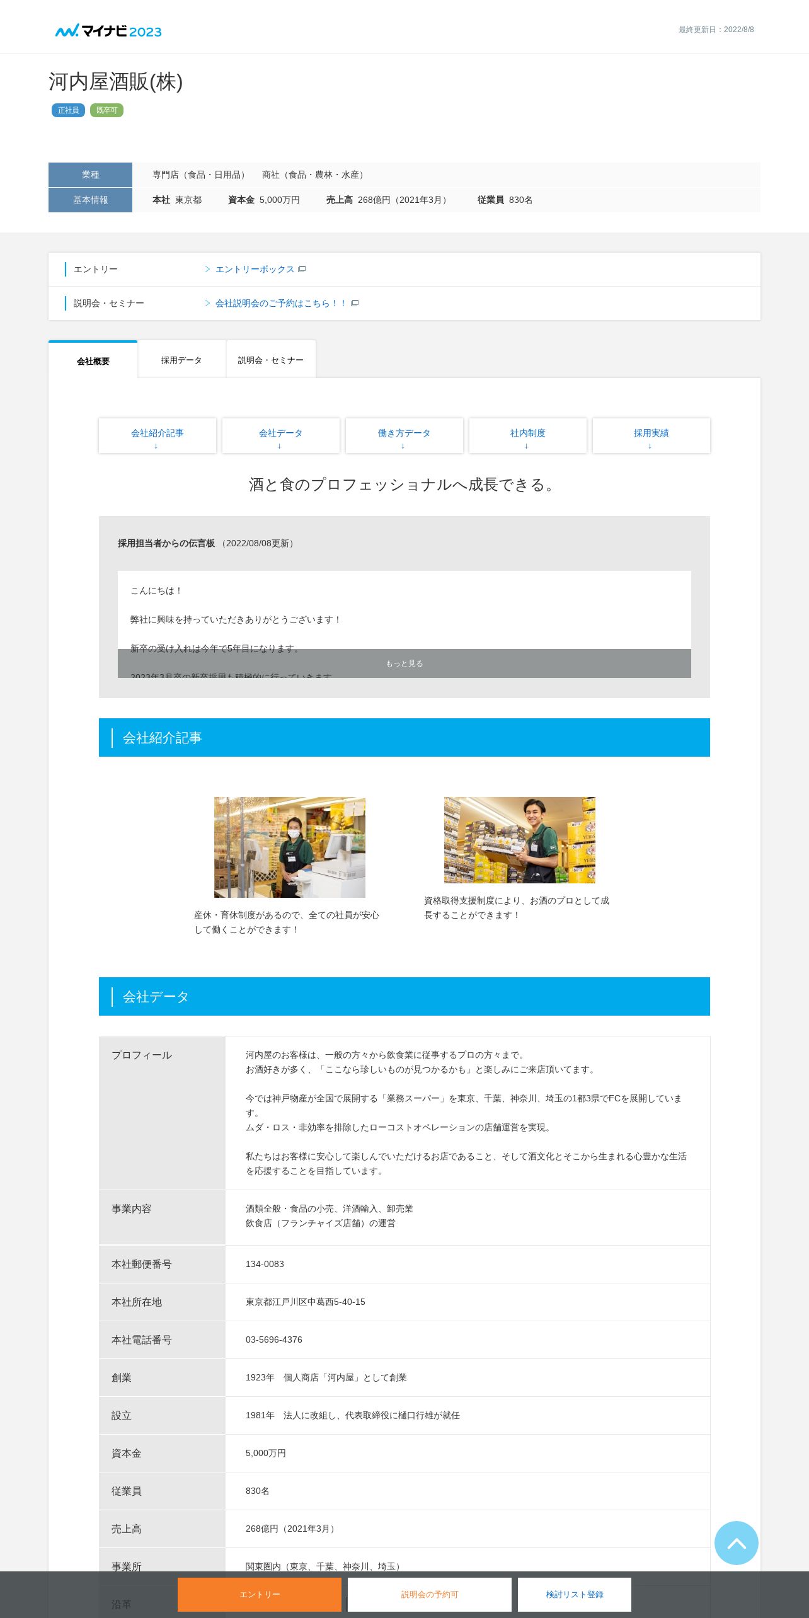Viewport: 809px width, 1618px height.
Task: Jump to 働き方データ section
Action: click(x=404, y=435)
